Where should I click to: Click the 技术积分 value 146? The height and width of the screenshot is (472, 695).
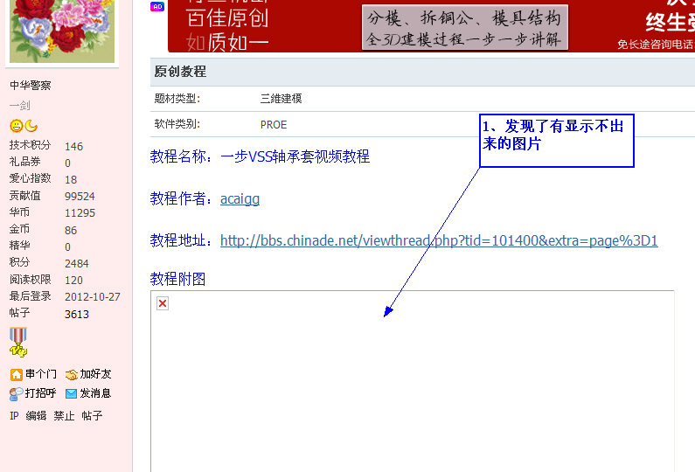point(73,146)
